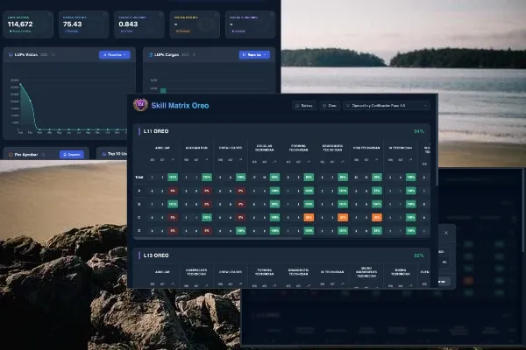Click Total row label in L11 table

coord(139,177)
